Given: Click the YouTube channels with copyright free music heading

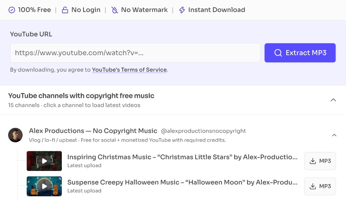Looking at the screenshot, I should point(81,96).
